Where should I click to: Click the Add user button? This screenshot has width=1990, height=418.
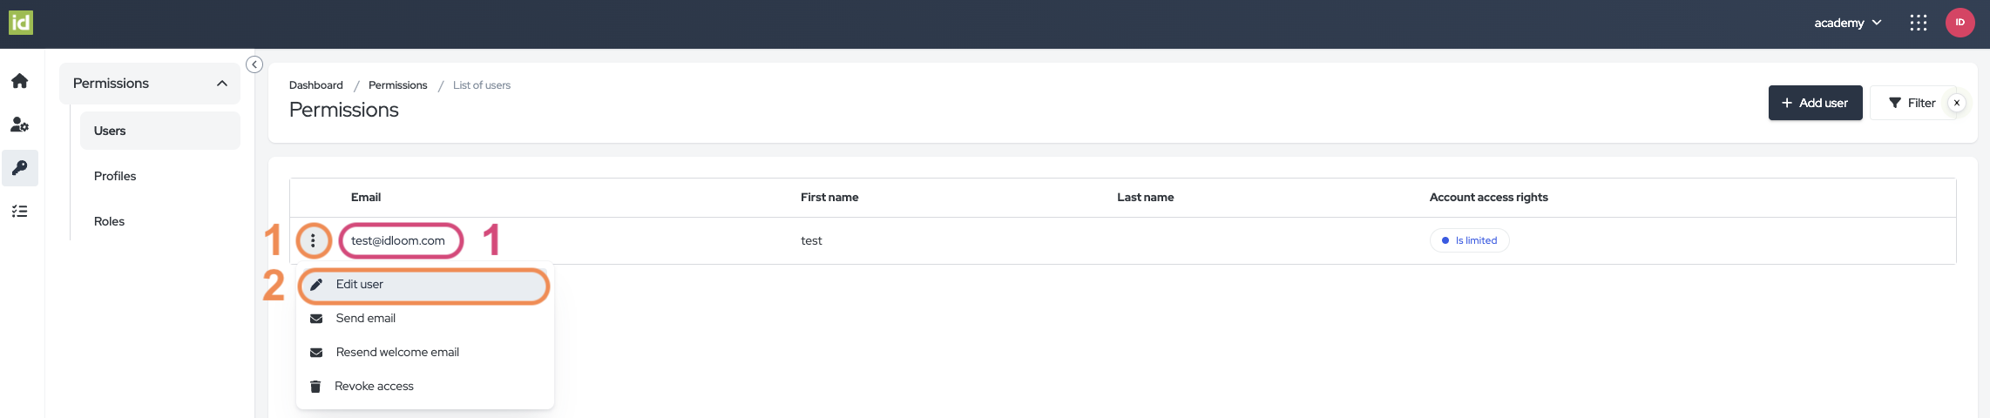point(1814,103)
